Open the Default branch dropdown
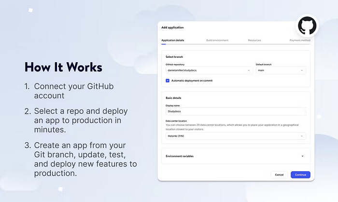338x202 pixels. (x=281, y=70)
